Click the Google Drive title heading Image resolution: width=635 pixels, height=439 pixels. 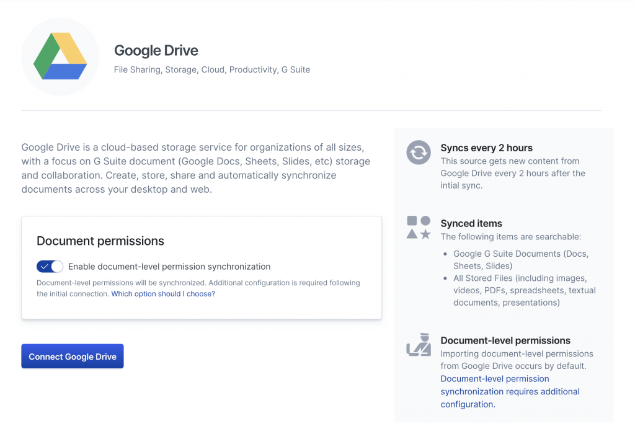156,51
